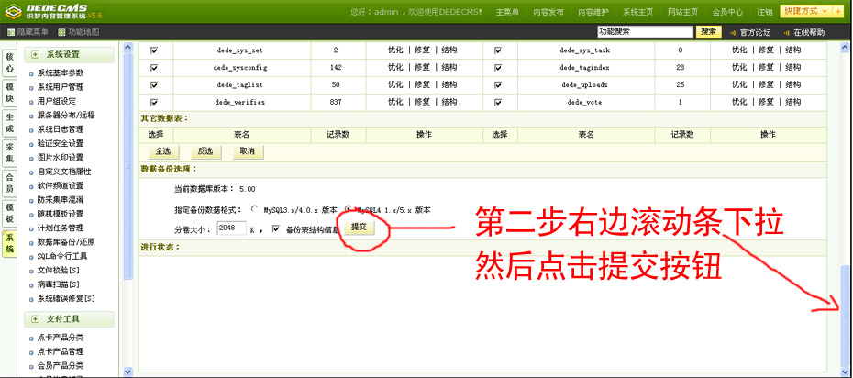This screenshot has width=853, height=378.
Task: Select MySQL3.x/4.0.x version radio button
Action: click(255, 209)
